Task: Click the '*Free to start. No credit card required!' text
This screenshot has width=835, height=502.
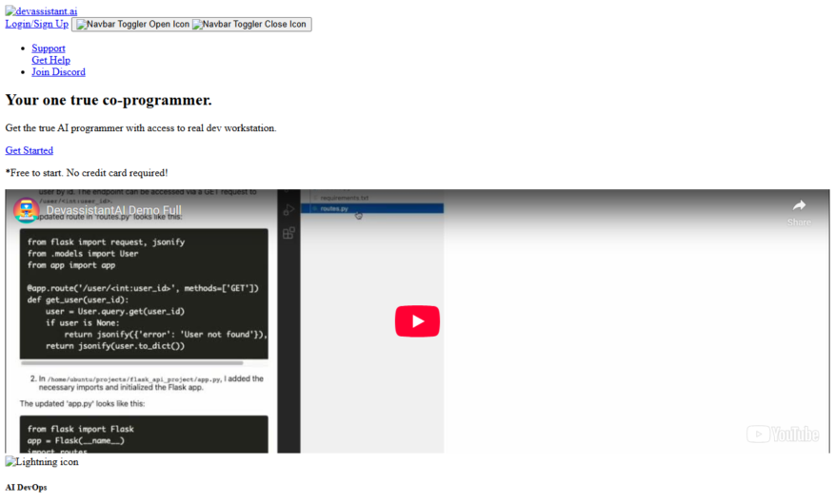Action: click(x=87, y=173)
